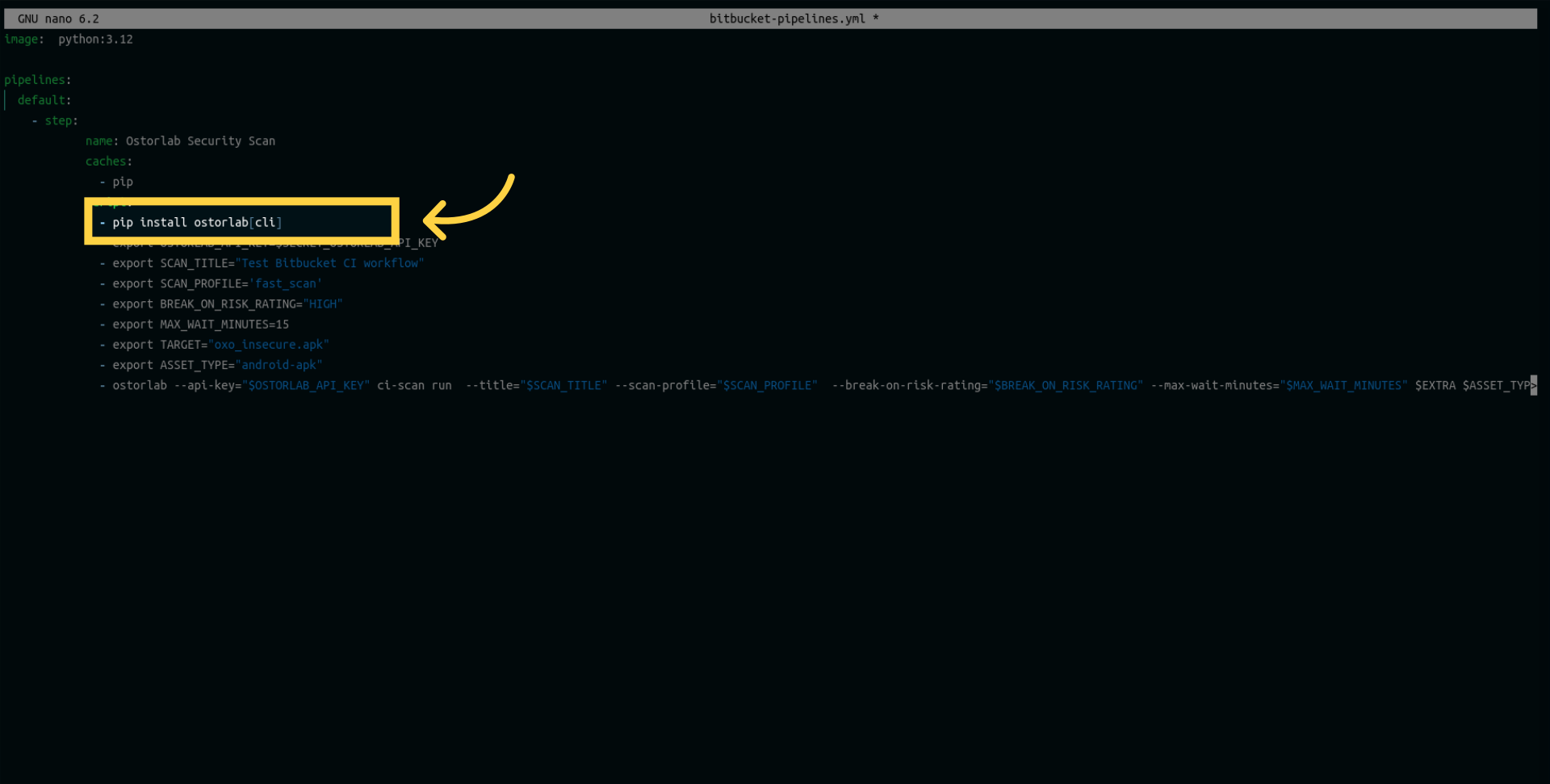Click the --scan-profile="$SCAN_PROFILE" argument
This screenshot has height=784, width=1550.
tap(716, 385)
